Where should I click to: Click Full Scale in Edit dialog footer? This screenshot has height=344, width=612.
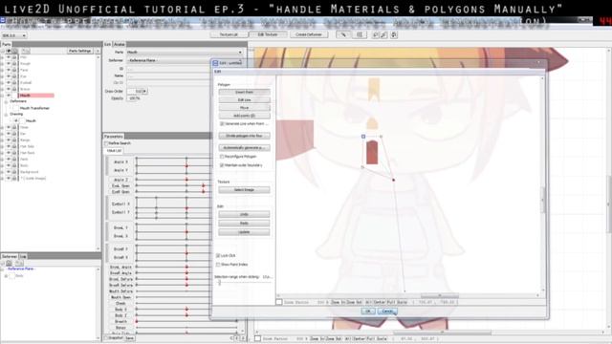click(397, 302)
